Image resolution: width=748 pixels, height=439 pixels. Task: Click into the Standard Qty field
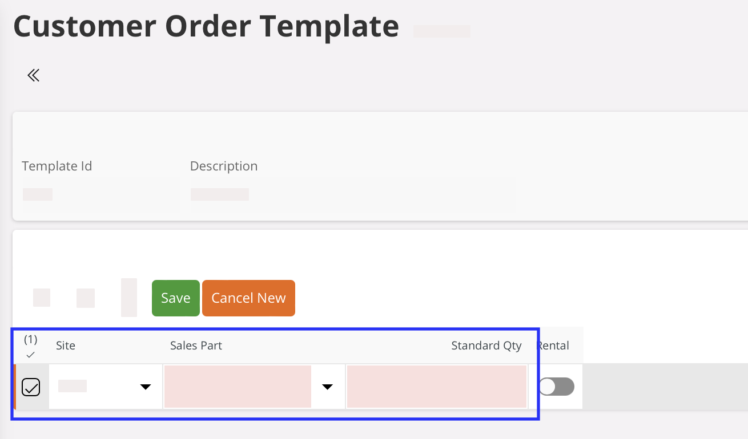(x=436, y=387)
